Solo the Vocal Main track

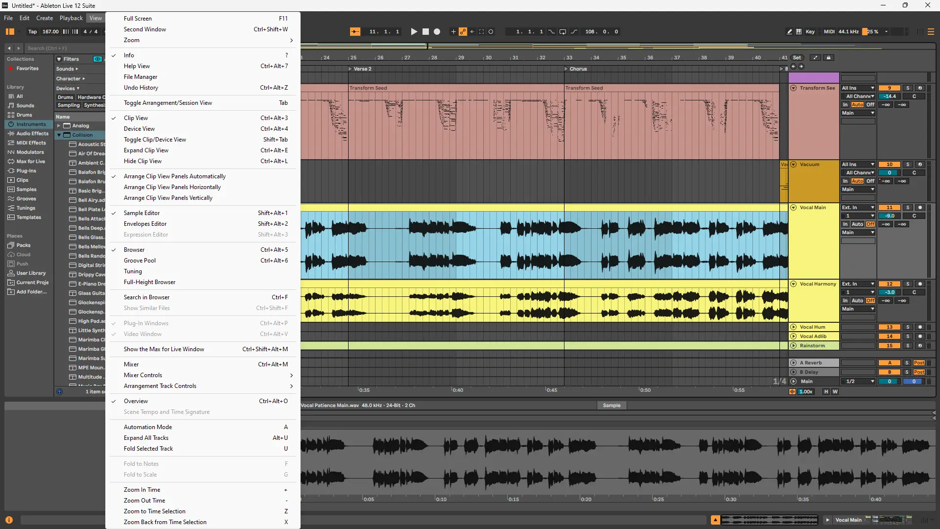tap(908, 208)
